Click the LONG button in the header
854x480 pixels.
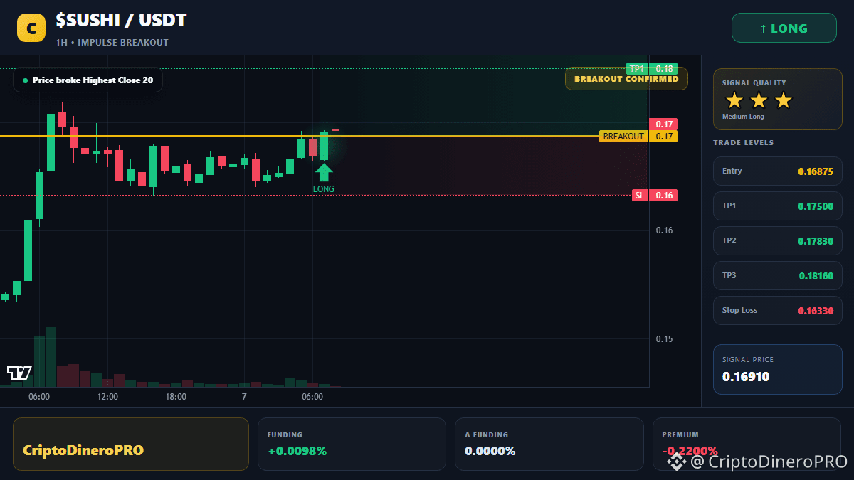(784, 28)
